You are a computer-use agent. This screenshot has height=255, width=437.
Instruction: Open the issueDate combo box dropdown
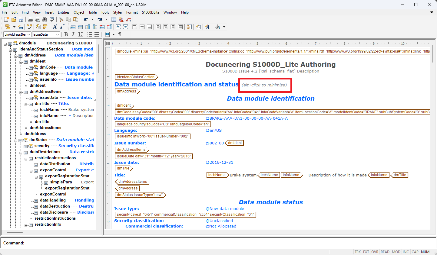point(58,34)
